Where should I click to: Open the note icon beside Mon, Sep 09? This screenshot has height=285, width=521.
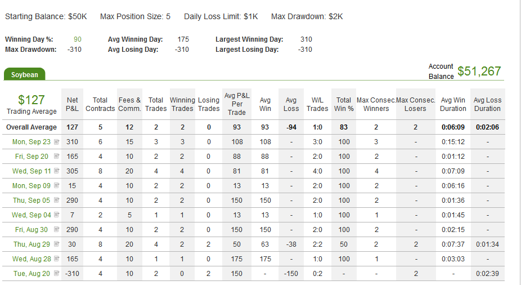(56, 185)
